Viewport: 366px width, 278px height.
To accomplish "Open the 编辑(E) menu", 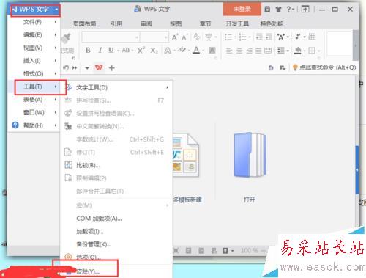I will [34, 35].
